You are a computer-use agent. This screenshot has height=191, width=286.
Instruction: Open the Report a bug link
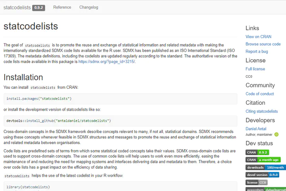[x=257, y=52]
